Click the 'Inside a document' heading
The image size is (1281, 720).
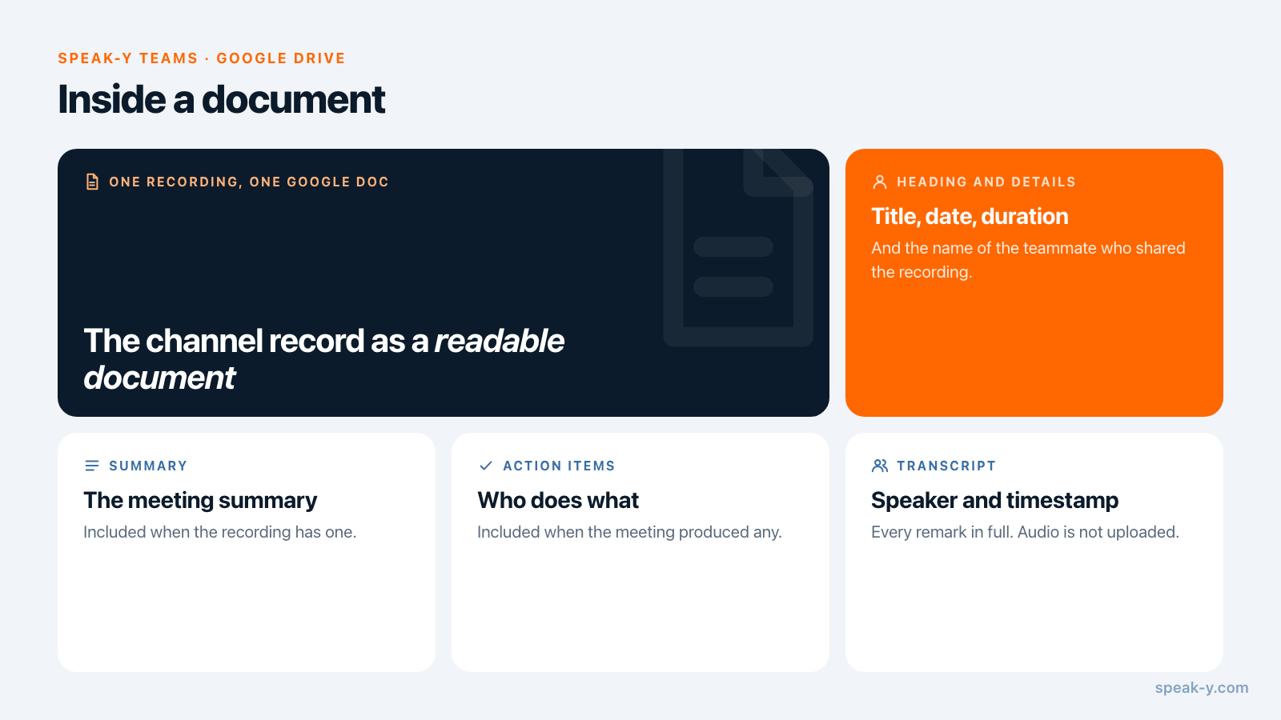(222, 100)
